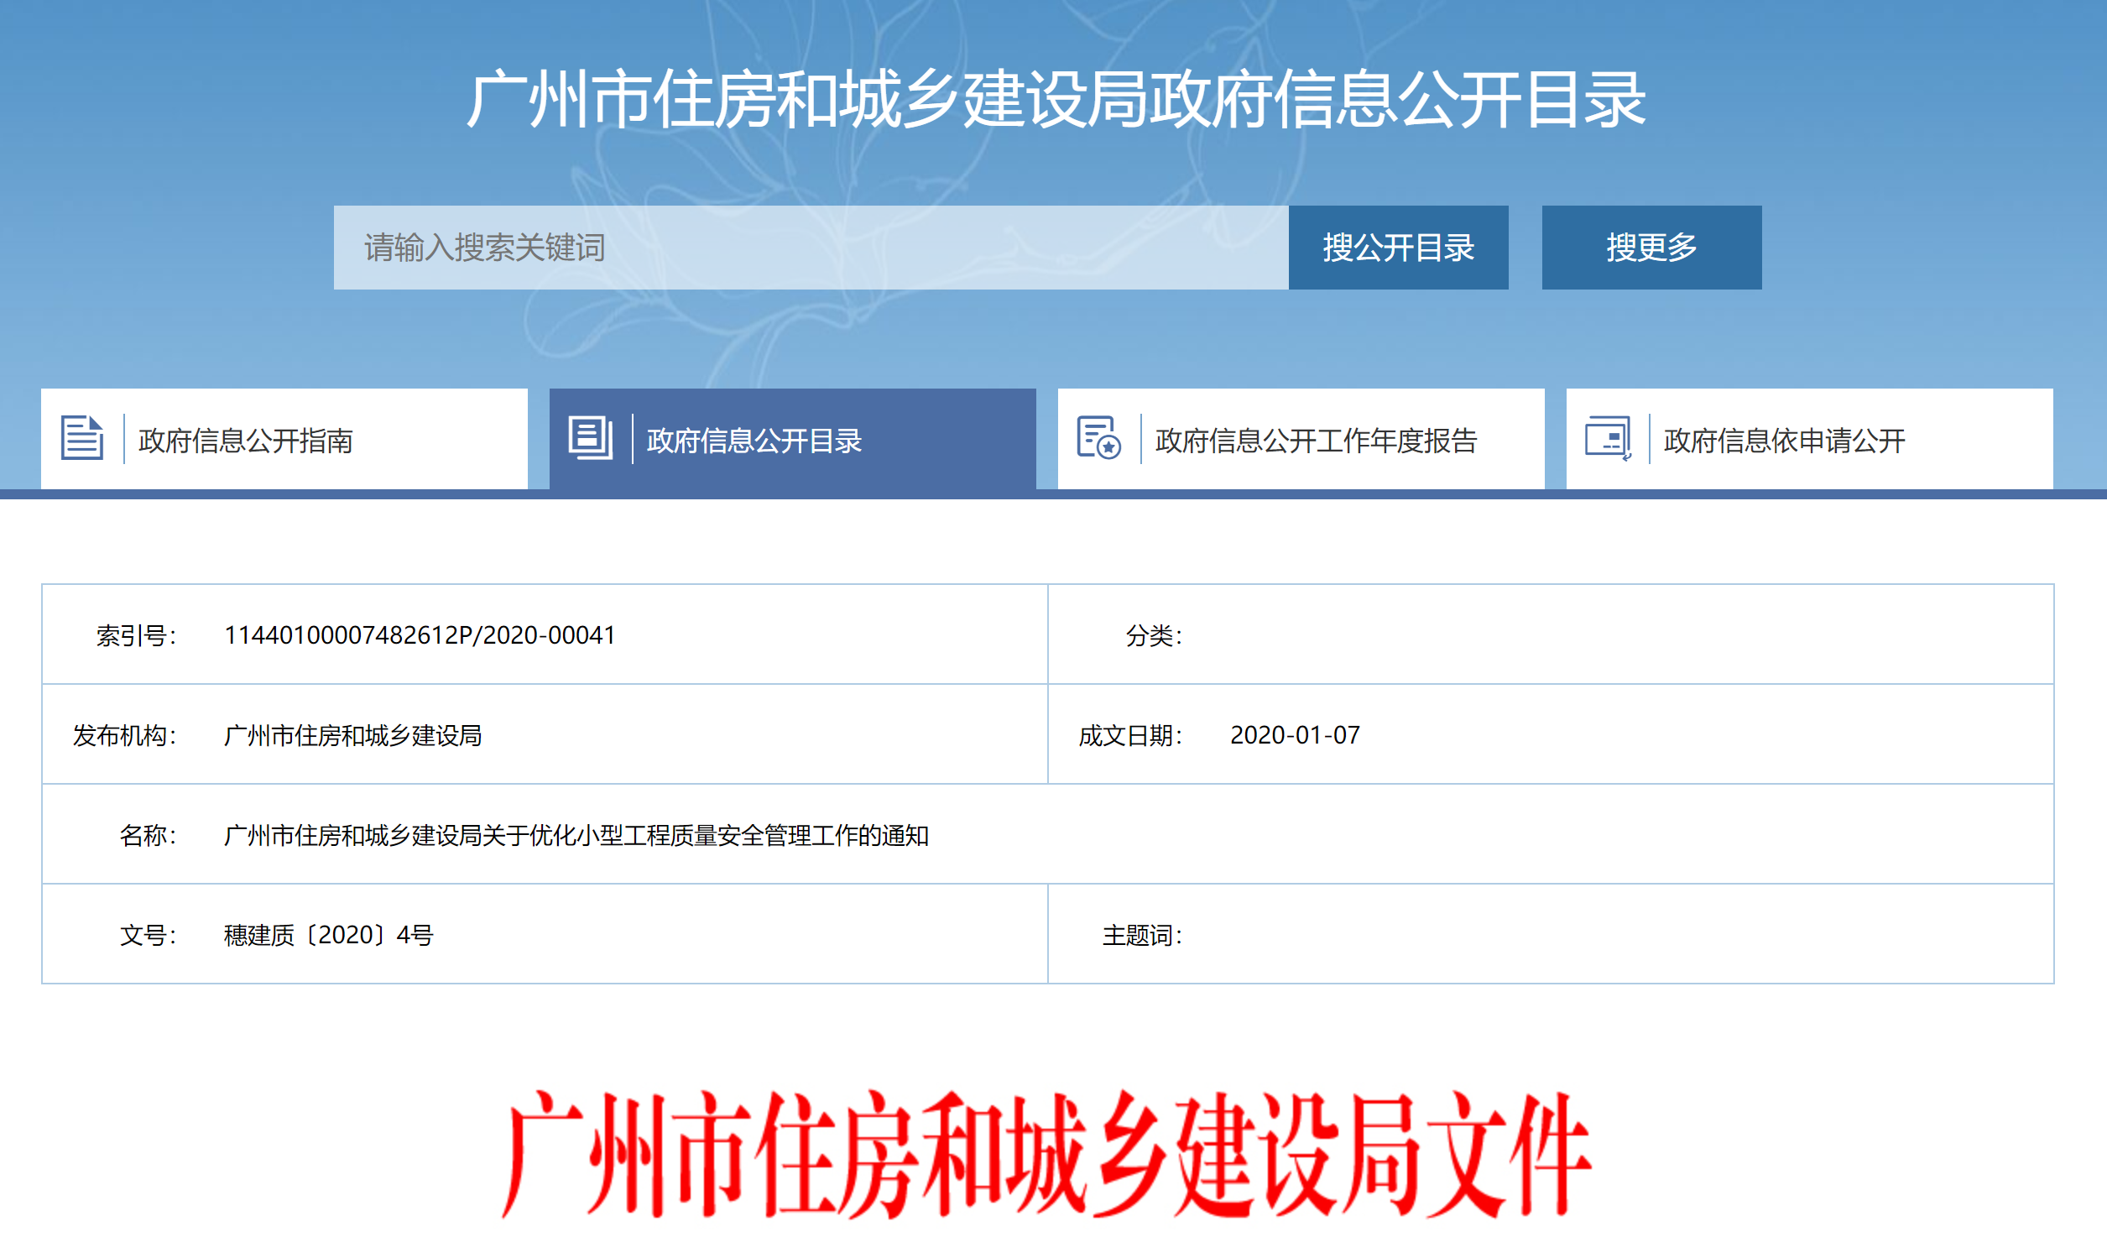Click the red 广州市住房和城乡建设局文件 header image
Viewport: 2107px width, 1258px height.
(x=1046, y=1155)
